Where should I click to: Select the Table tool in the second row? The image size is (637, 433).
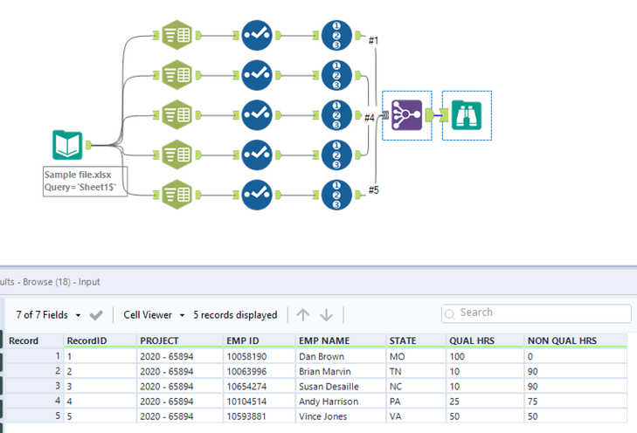(177, 75)
